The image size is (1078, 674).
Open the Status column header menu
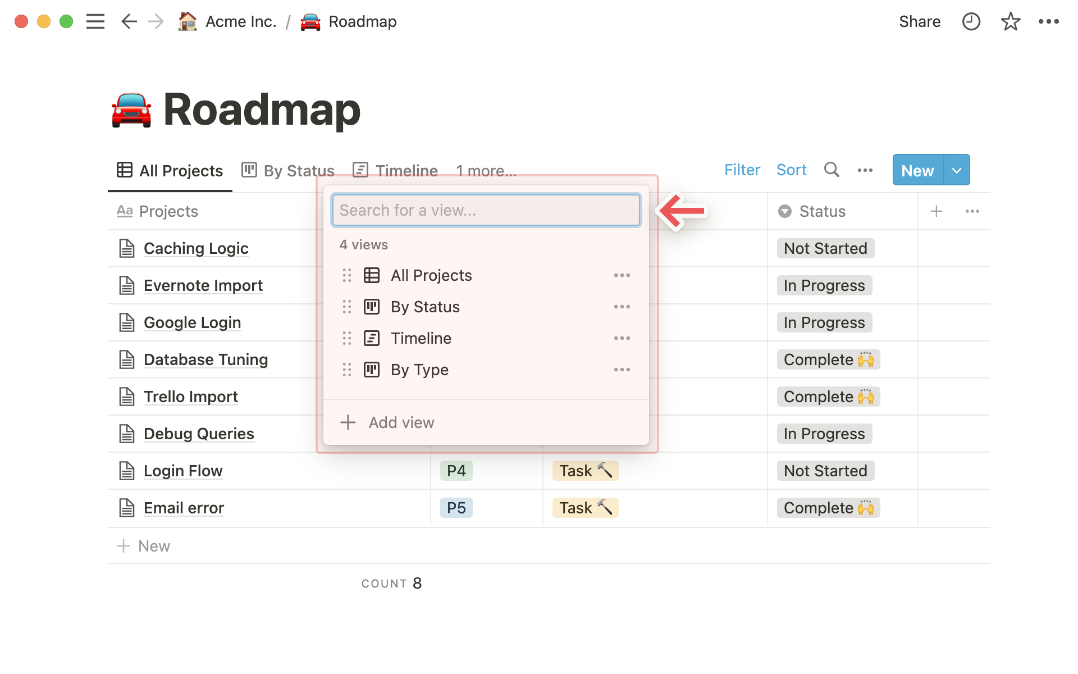tap(821, 211)
